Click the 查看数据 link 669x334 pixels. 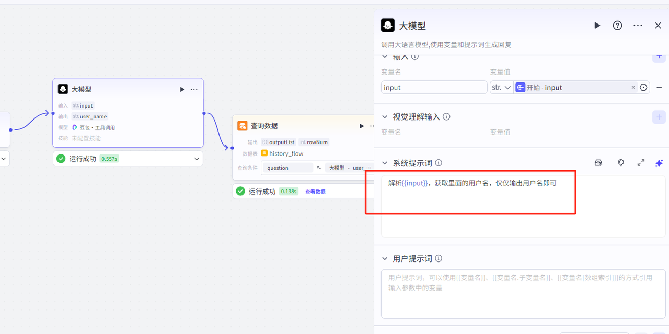point(315,192)
